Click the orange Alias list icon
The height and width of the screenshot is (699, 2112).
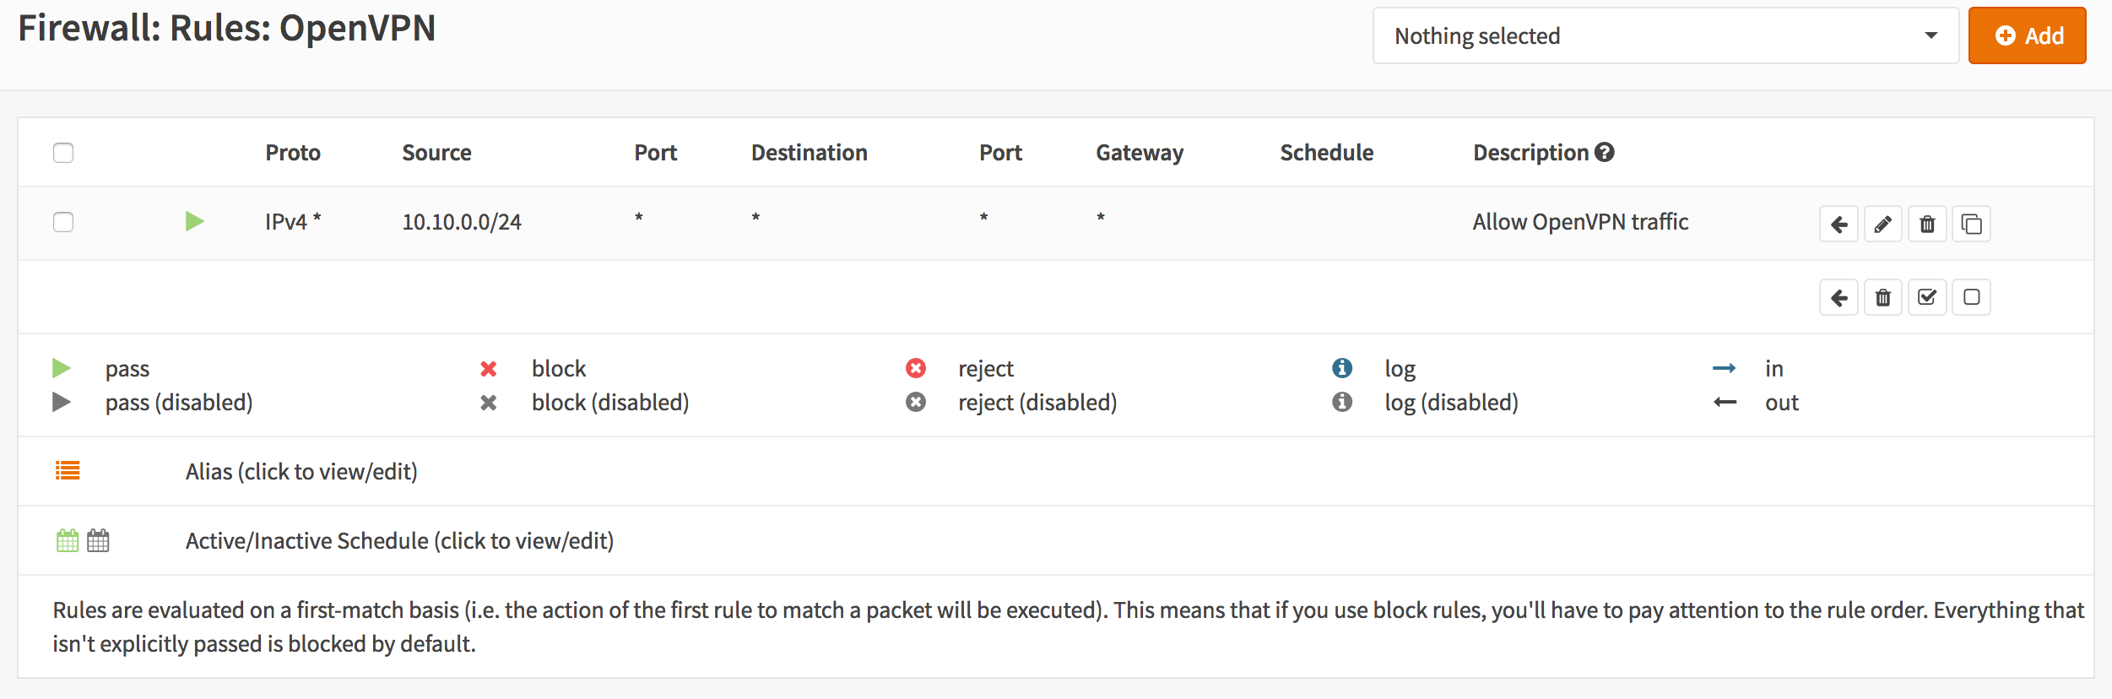(68, 471)
